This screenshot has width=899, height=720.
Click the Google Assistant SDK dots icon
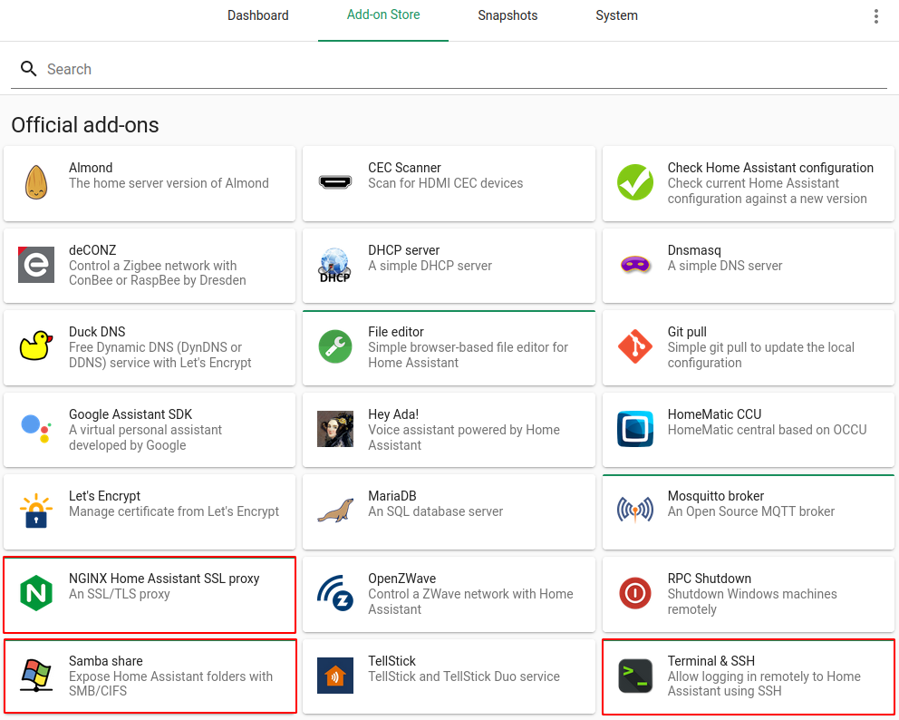pos(36,429)
